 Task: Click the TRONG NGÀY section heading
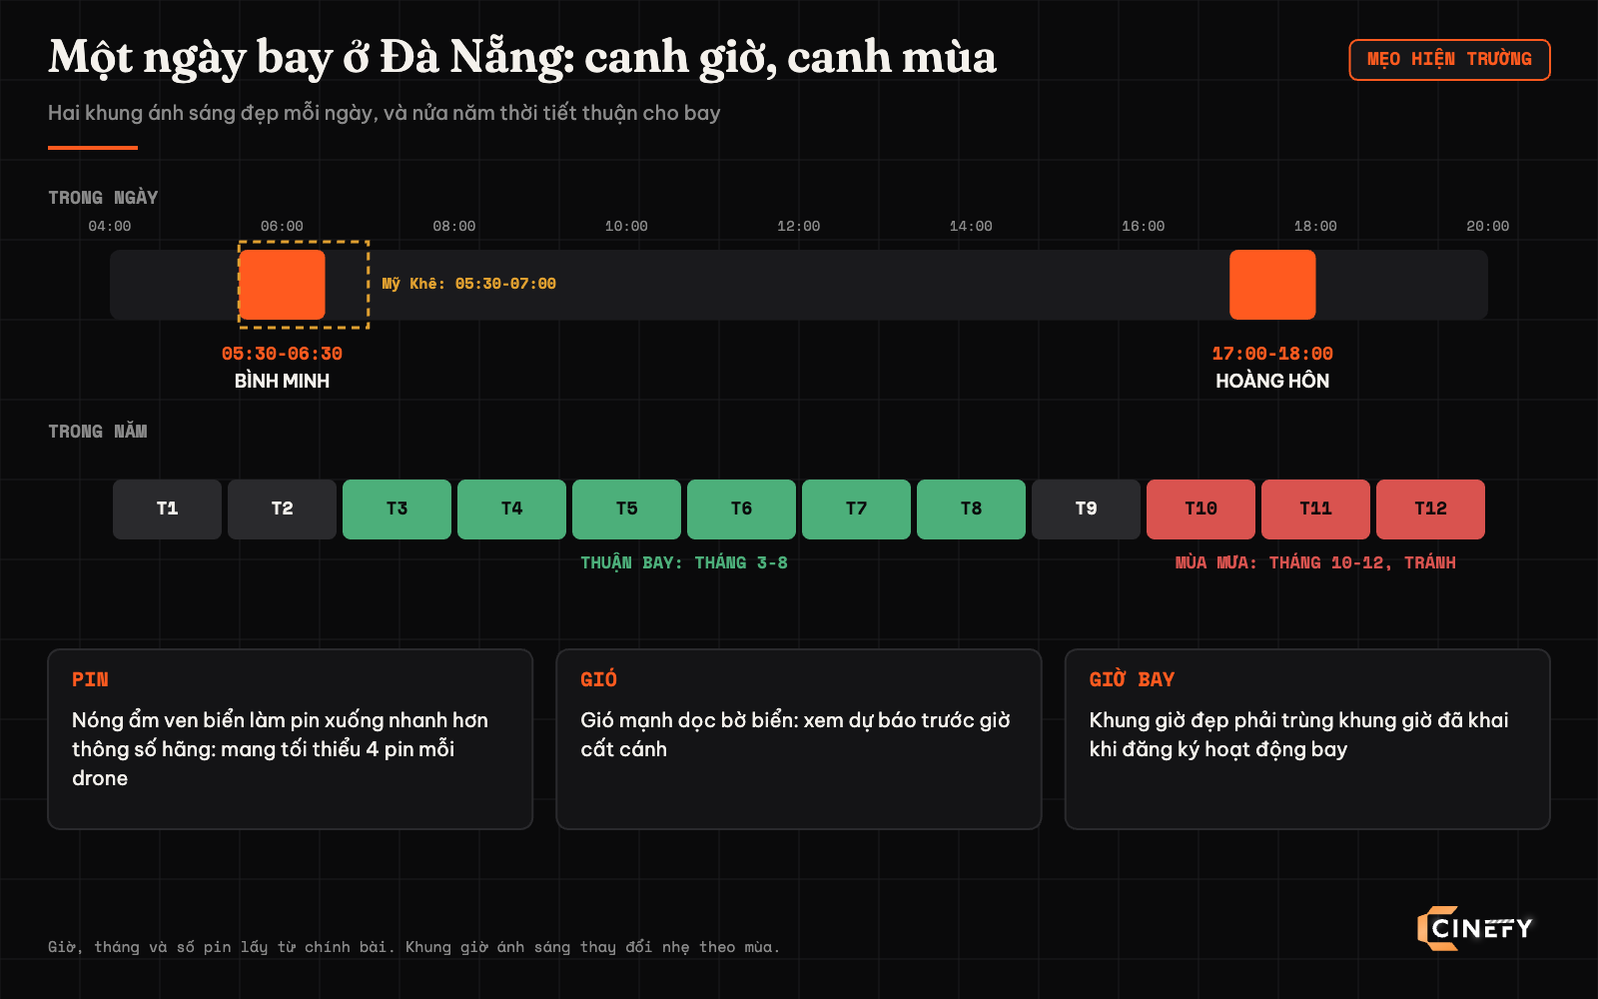point(103,198)
